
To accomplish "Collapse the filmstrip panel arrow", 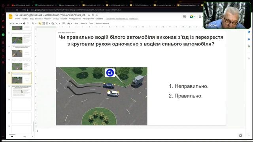I will pos(32,136).
